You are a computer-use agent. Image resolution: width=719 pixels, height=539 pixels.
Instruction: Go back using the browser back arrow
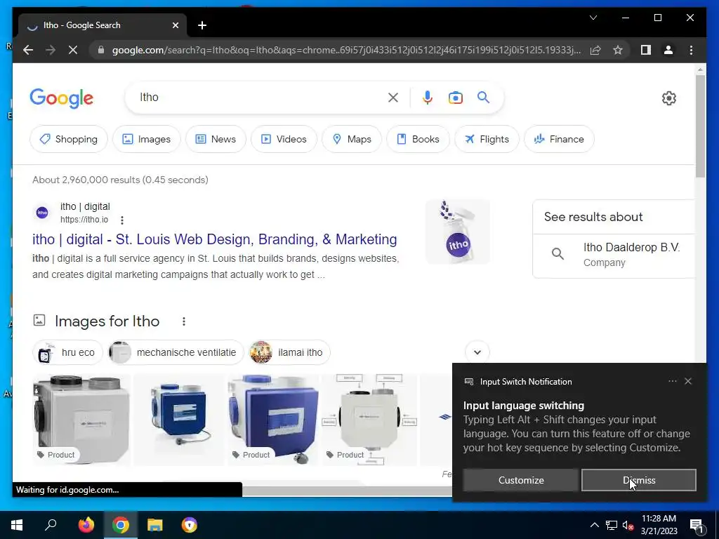pos(28,50)
